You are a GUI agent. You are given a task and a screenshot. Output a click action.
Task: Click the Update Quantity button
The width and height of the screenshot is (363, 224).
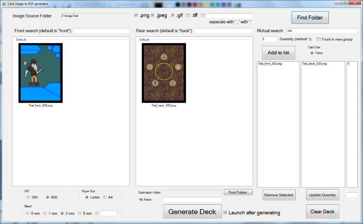tap(322, 195)
